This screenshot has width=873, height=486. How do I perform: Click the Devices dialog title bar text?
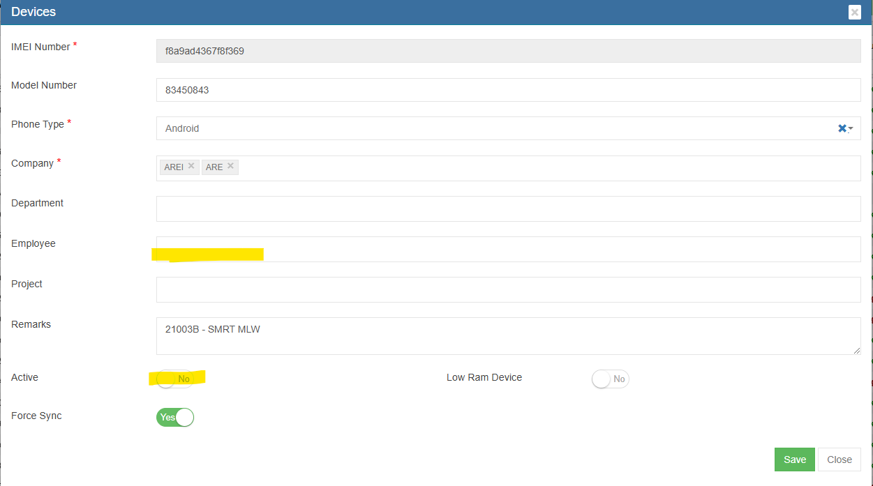click(x=33, y=12)
